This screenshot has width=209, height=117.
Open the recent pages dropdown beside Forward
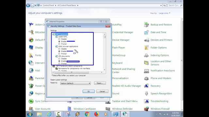pos(36,6)
